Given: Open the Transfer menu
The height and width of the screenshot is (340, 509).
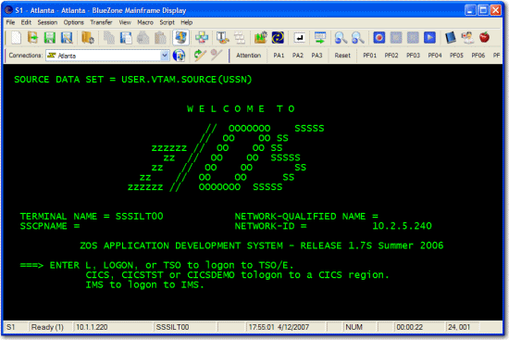Looking at the screenshot, I should click(101, 22).
